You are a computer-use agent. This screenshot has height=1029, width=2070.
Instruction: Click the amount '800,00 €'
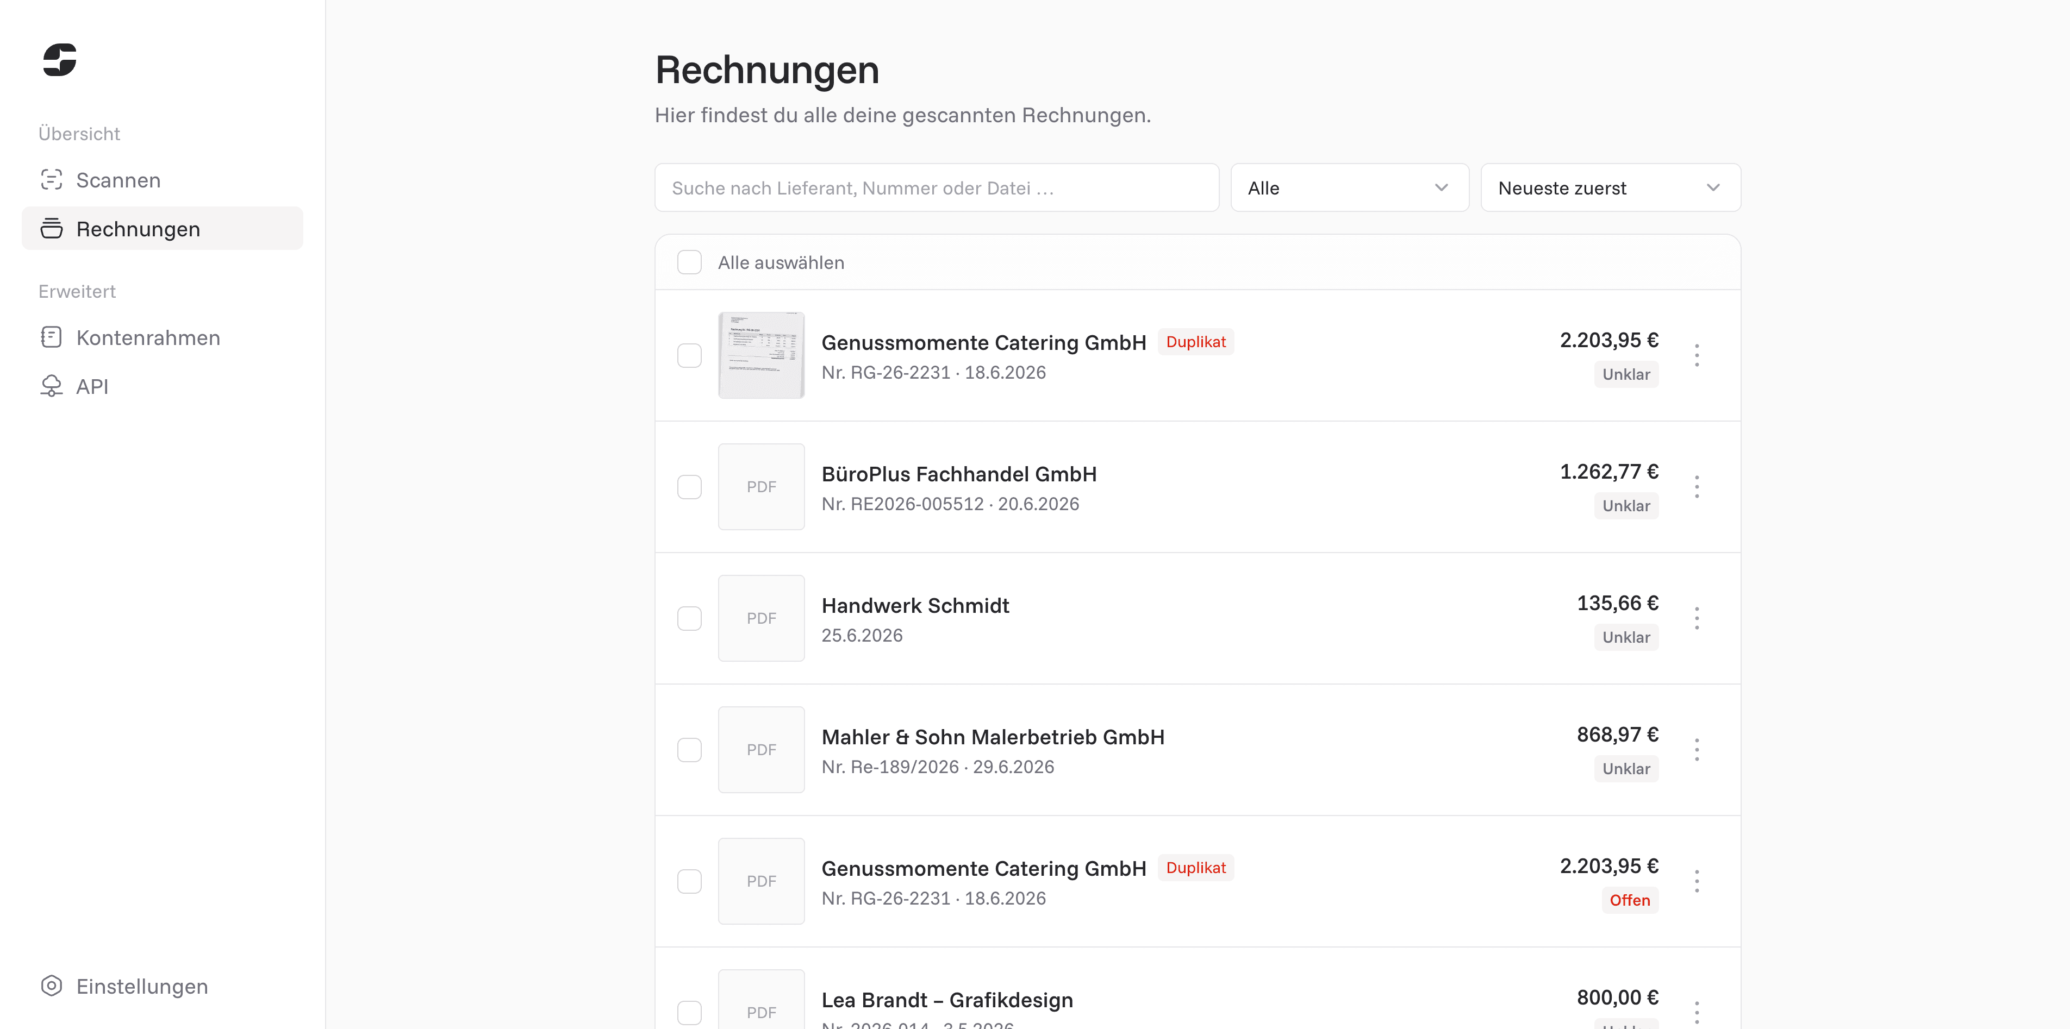click(1618, 997)
